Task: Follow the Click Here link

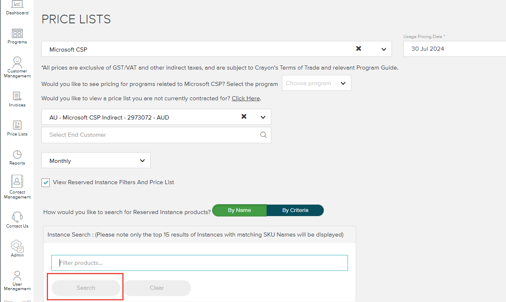Action: [245, 98]
